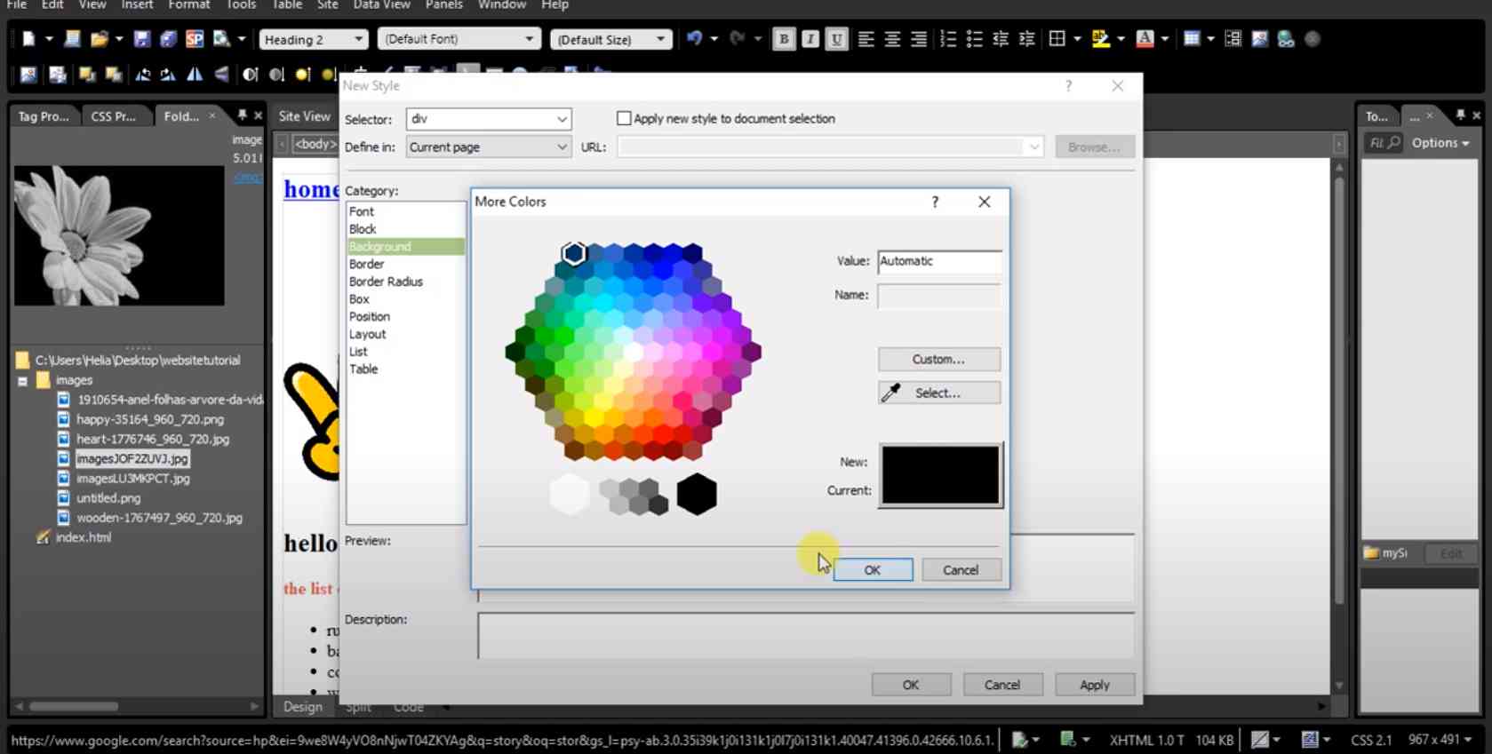Viewport: 1492px width, 754px height.
Task: Select untitled.png in the folder list
Action: click(x=108, y=498)
